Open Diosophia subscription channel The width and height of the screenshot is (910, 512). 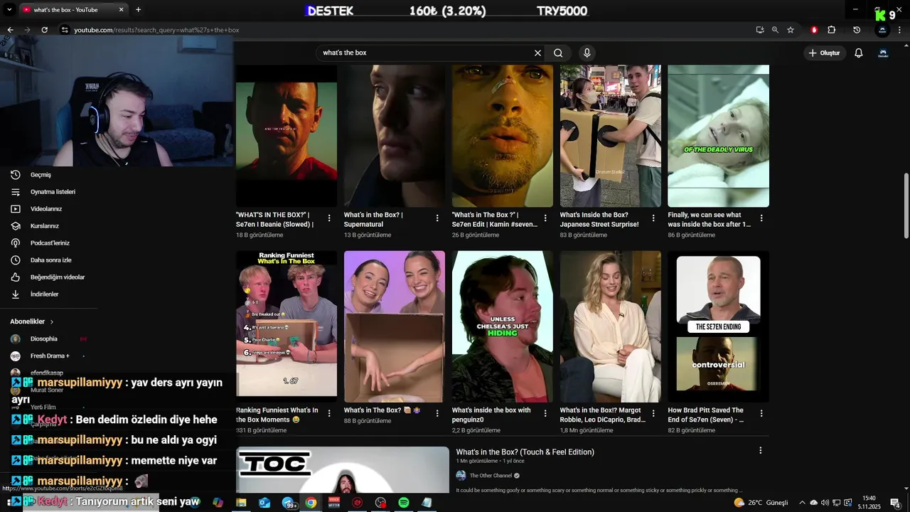tap(45, 339)
